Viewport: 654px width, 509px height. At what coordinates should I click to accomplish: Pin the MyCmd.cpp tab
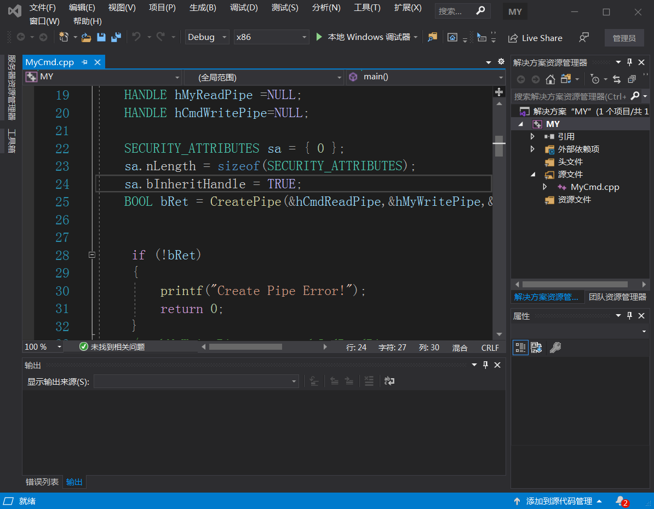point(85,62)
